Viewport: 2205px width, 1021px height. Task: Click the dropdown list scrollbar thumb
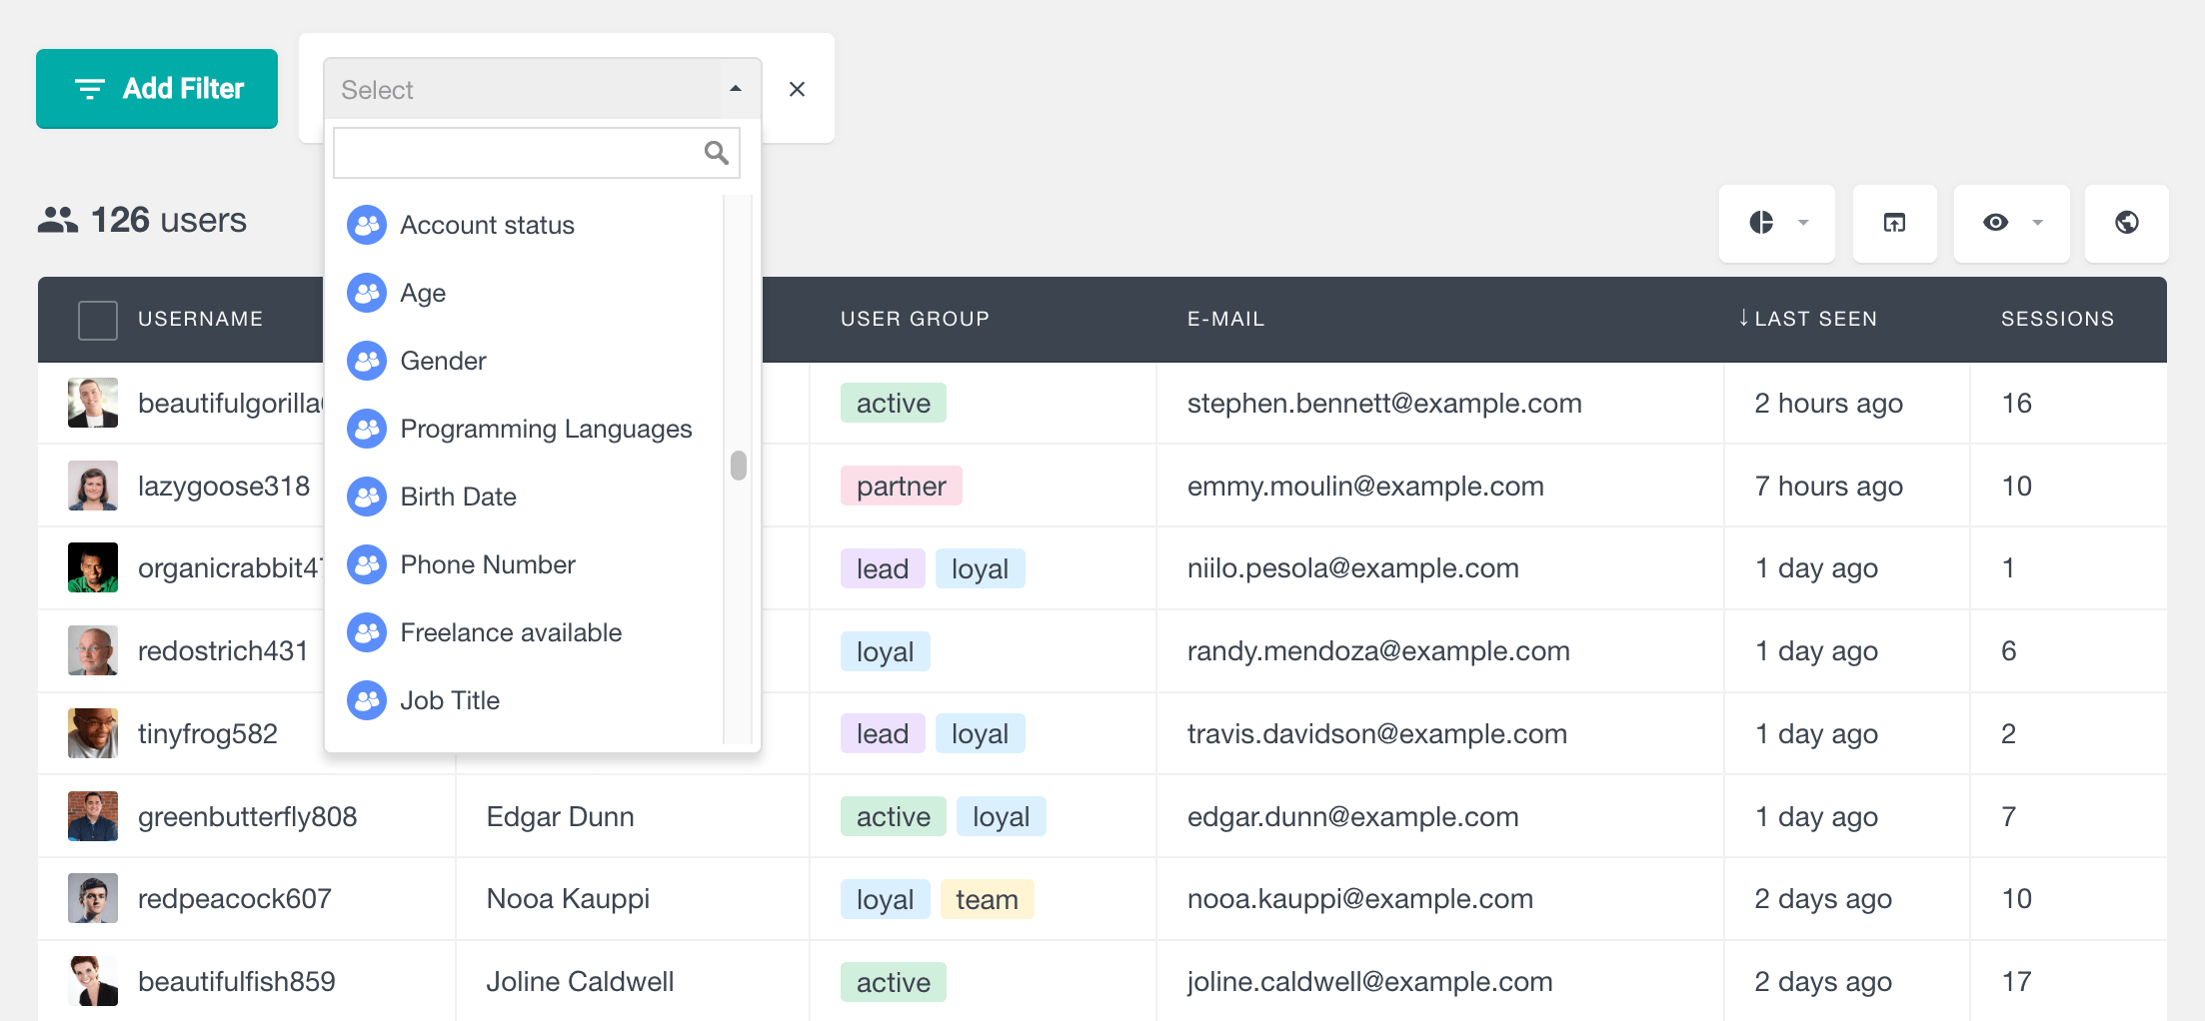(x=739, y=466)
